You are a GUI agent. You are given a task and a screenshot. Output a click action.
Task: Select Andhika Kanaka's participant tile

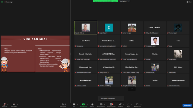coord(86,80)
